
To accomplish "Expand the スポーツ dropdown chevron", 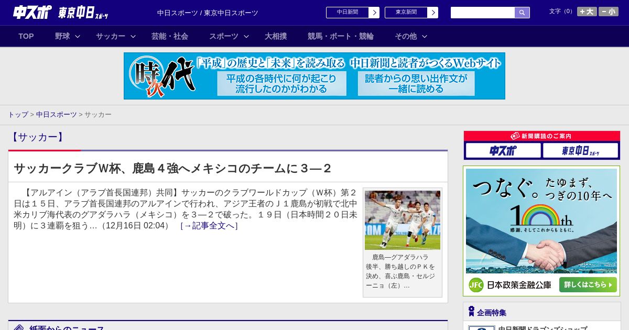I will tap(246, 36).
